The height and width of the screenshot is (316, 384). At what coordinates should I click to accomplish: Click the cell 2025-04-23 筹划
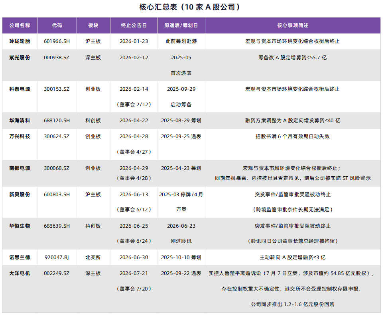181,168
